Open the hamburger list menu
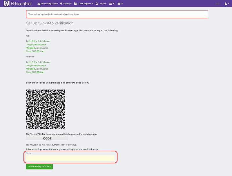232x176 pixels. [x=112, y=3]
